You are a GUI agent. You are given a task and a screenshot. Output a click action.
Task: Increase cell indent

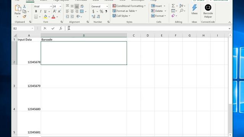click(72, 16)
